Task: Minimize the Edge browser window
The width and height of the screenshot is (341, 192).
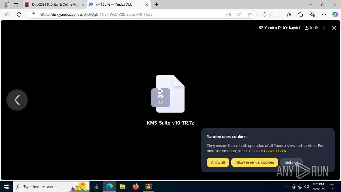Action: [310, 5]
